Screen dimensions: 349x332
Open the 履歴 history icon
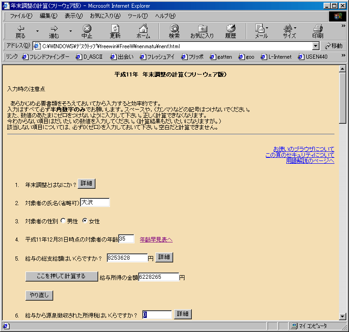pyautogui.click(x=230, y=28)
